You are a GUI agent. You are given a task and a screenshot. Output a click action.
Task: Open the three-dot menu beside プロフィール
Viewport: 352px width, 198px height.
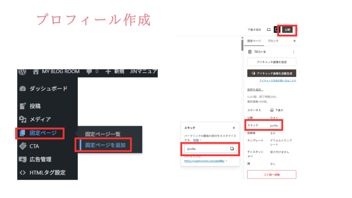pos(293,52)
